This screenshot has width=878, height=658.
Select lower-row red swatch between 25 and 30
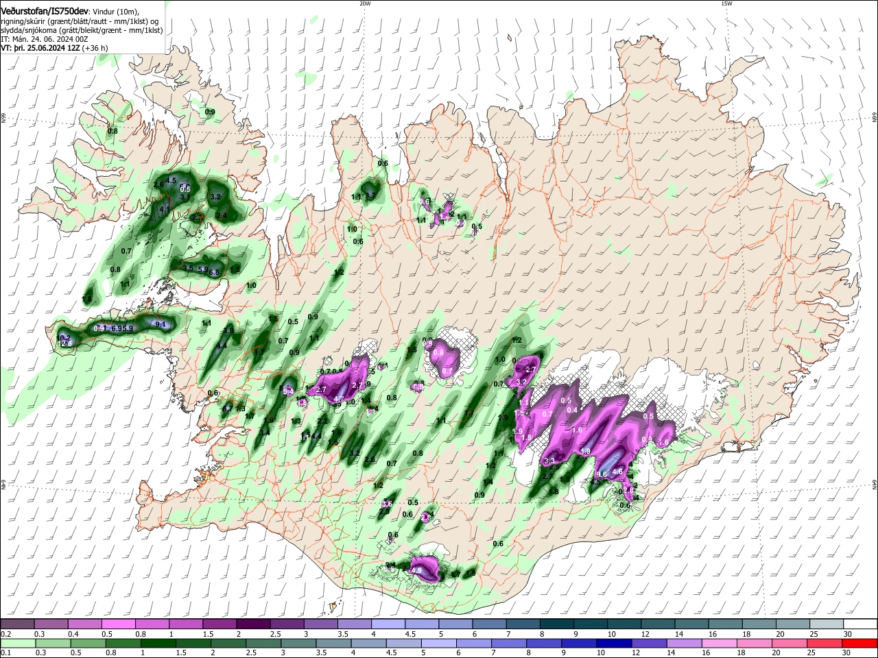click(825, 643)
